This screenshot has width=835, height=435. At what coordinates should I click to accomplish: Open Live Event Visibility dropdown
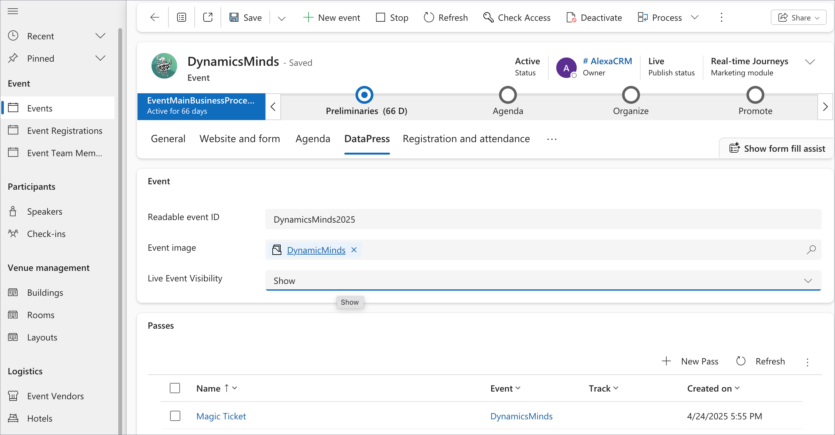[x=543, y=280]
